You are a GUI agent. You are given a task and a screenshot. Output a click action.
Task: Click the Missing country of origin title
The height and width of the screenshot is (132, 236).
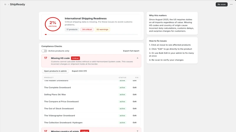[x=65, y=131]
